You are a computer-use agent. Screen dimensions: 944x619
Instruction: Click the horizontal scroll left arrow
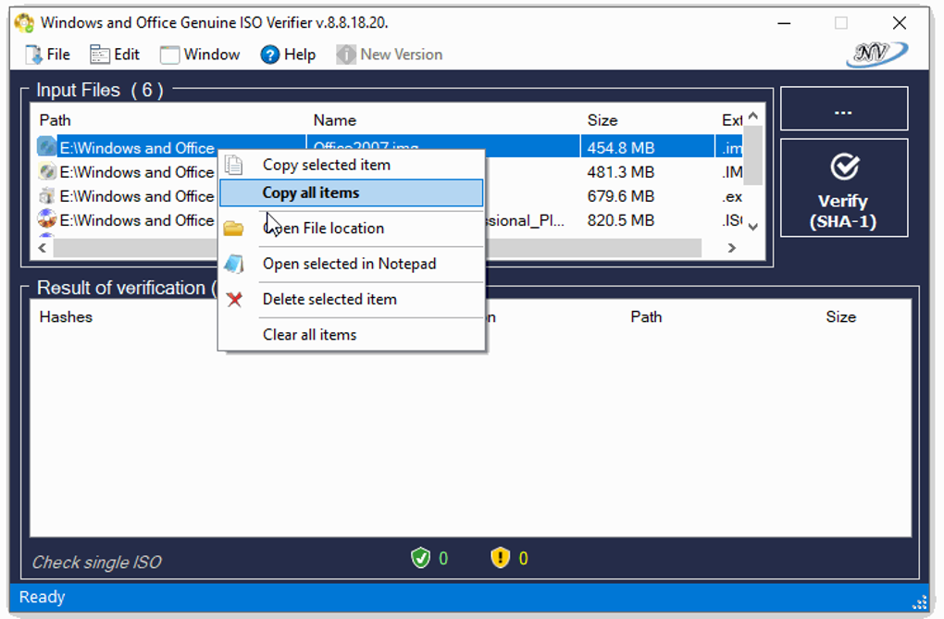tap(43, 247)
